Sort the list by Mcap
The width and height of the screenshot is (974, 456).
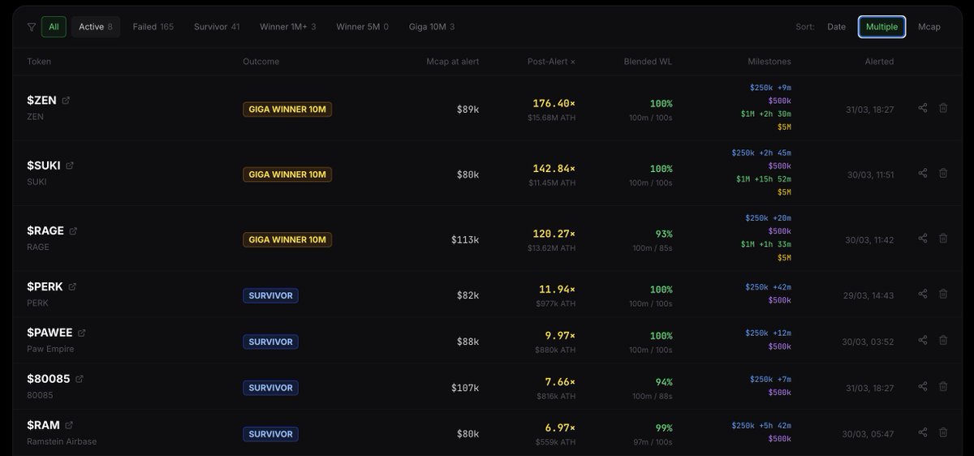[929, 27]
